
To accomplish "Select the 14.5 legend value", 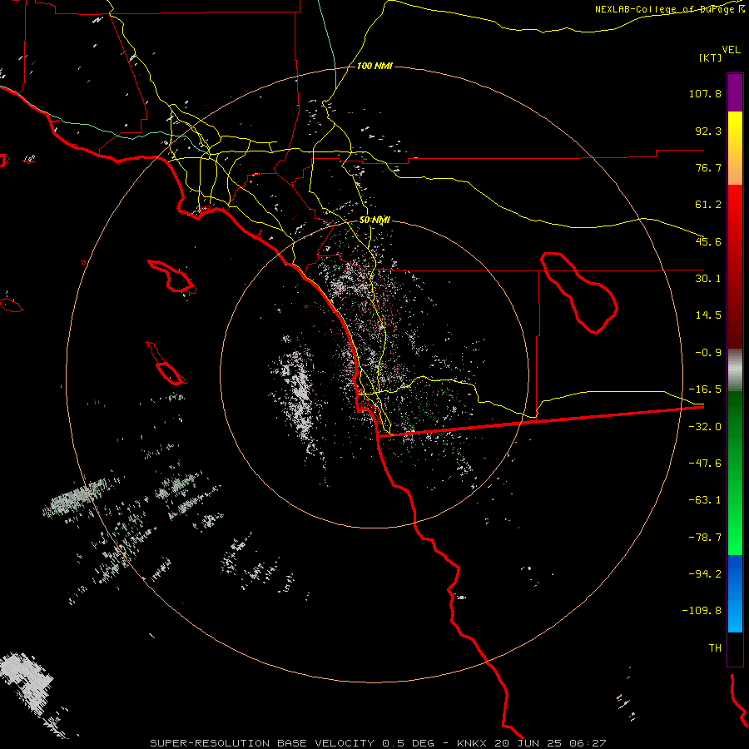I will pos(708,315).
